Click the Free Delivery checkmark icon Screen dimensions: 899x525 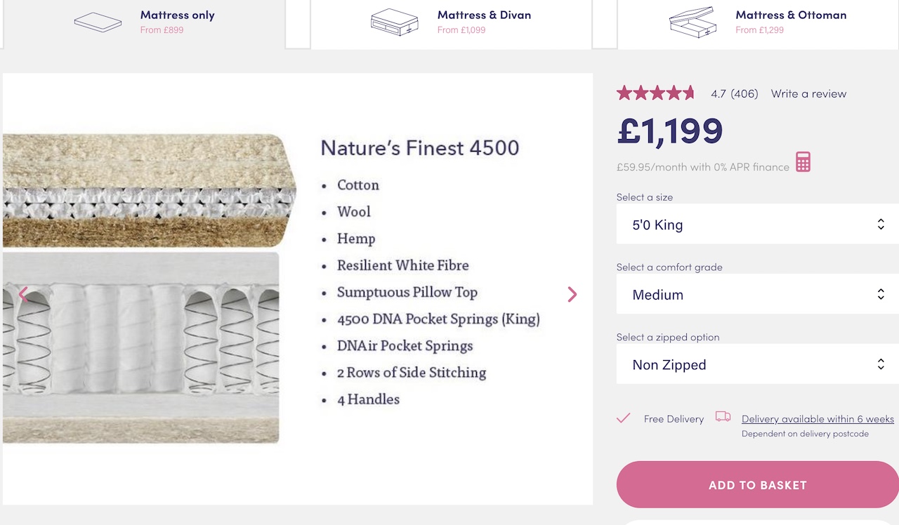pyautogui.click(x=623, y=418)
